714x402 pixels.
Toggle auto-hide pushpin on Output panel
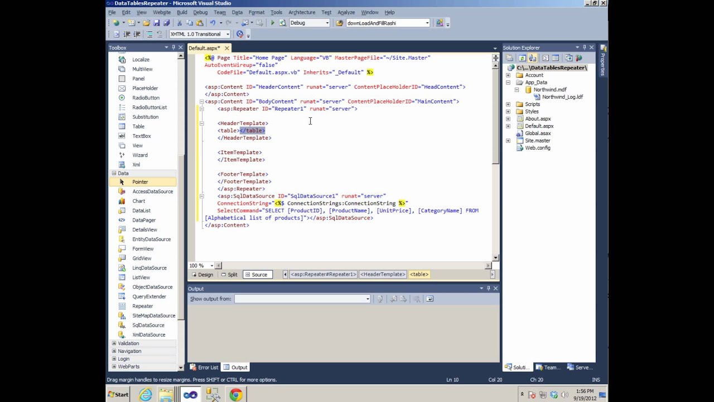coord(488,289)
